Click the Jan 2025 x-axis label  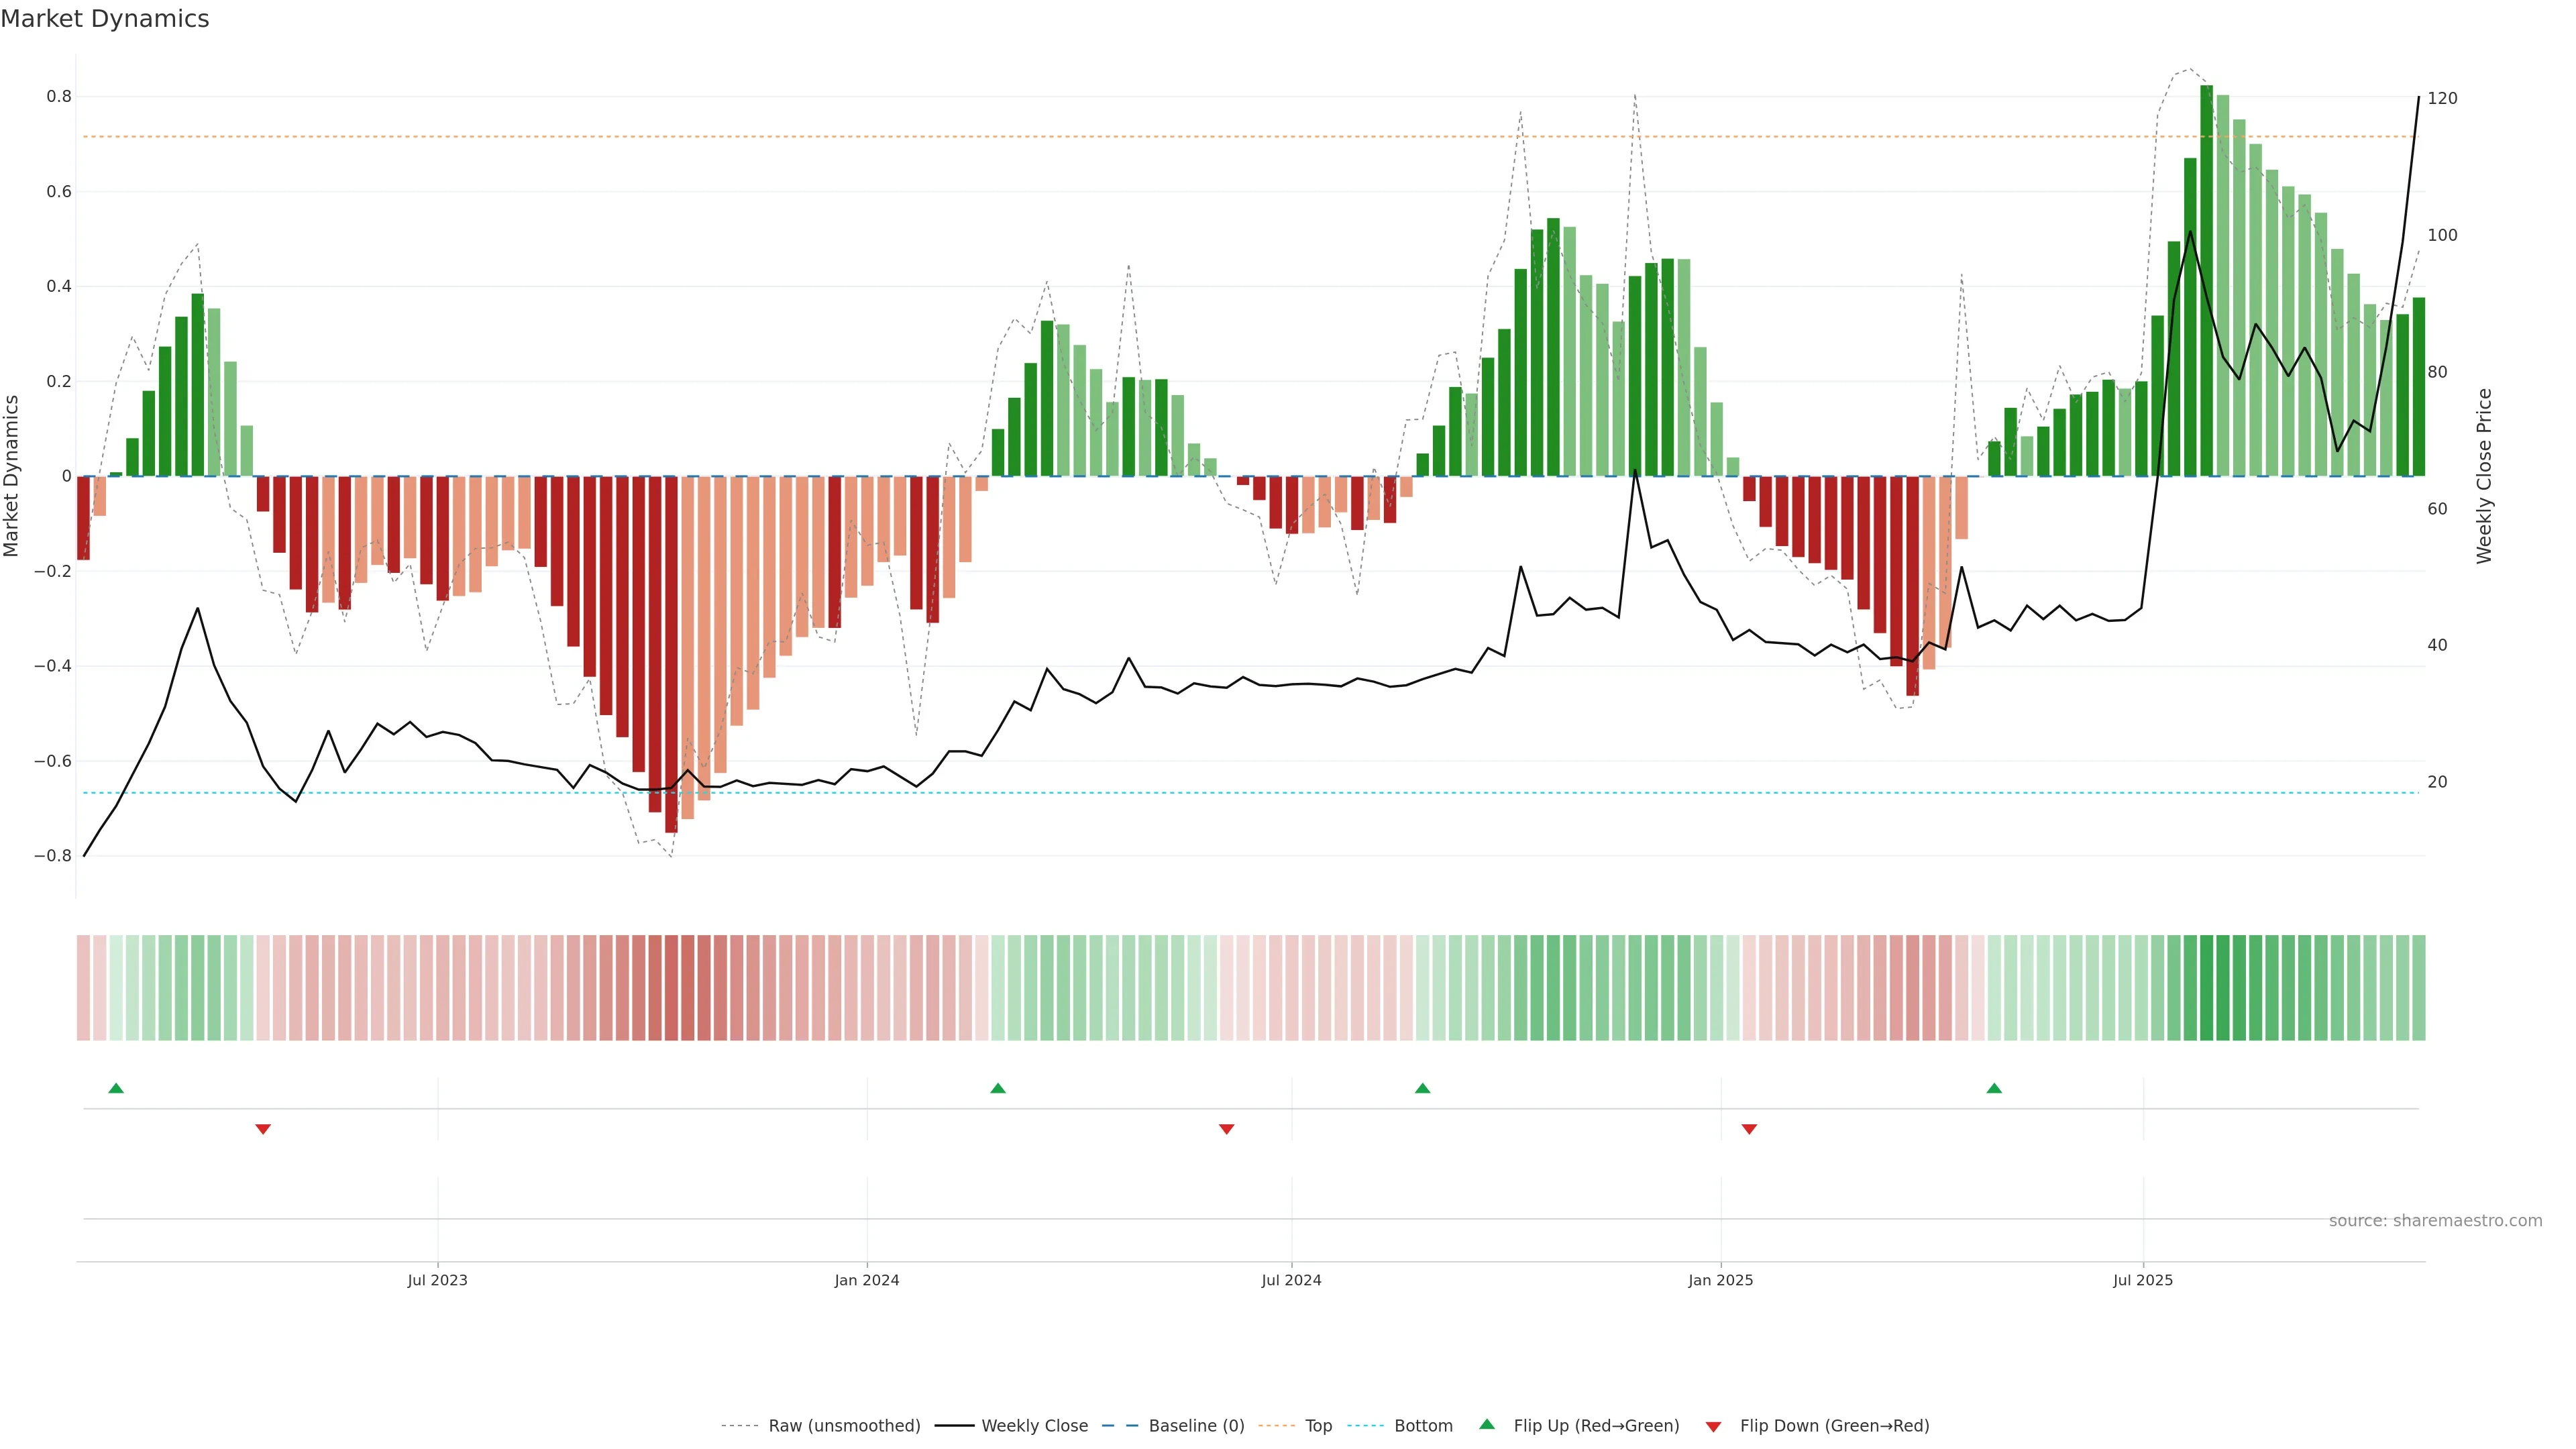(1720, 1280)
